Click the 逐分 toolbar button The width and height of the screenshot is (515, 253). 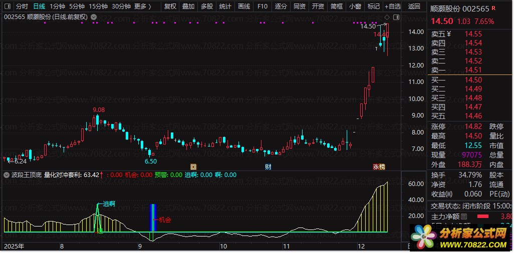(281, 6)
